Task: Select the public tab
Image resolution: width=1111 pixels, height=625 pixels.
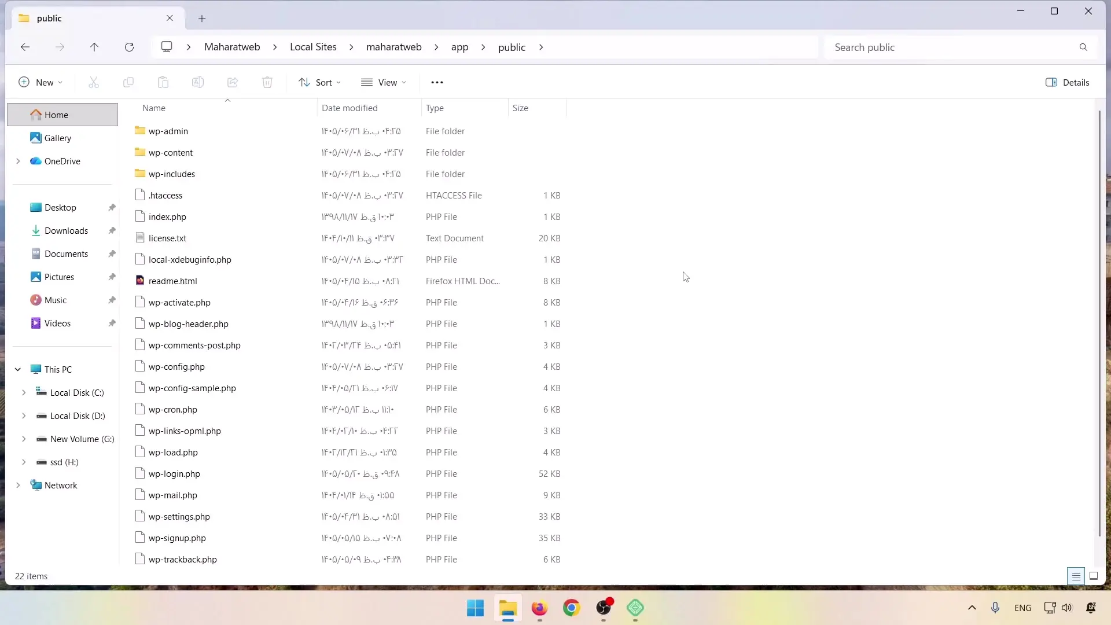Action: click(98, 18)
